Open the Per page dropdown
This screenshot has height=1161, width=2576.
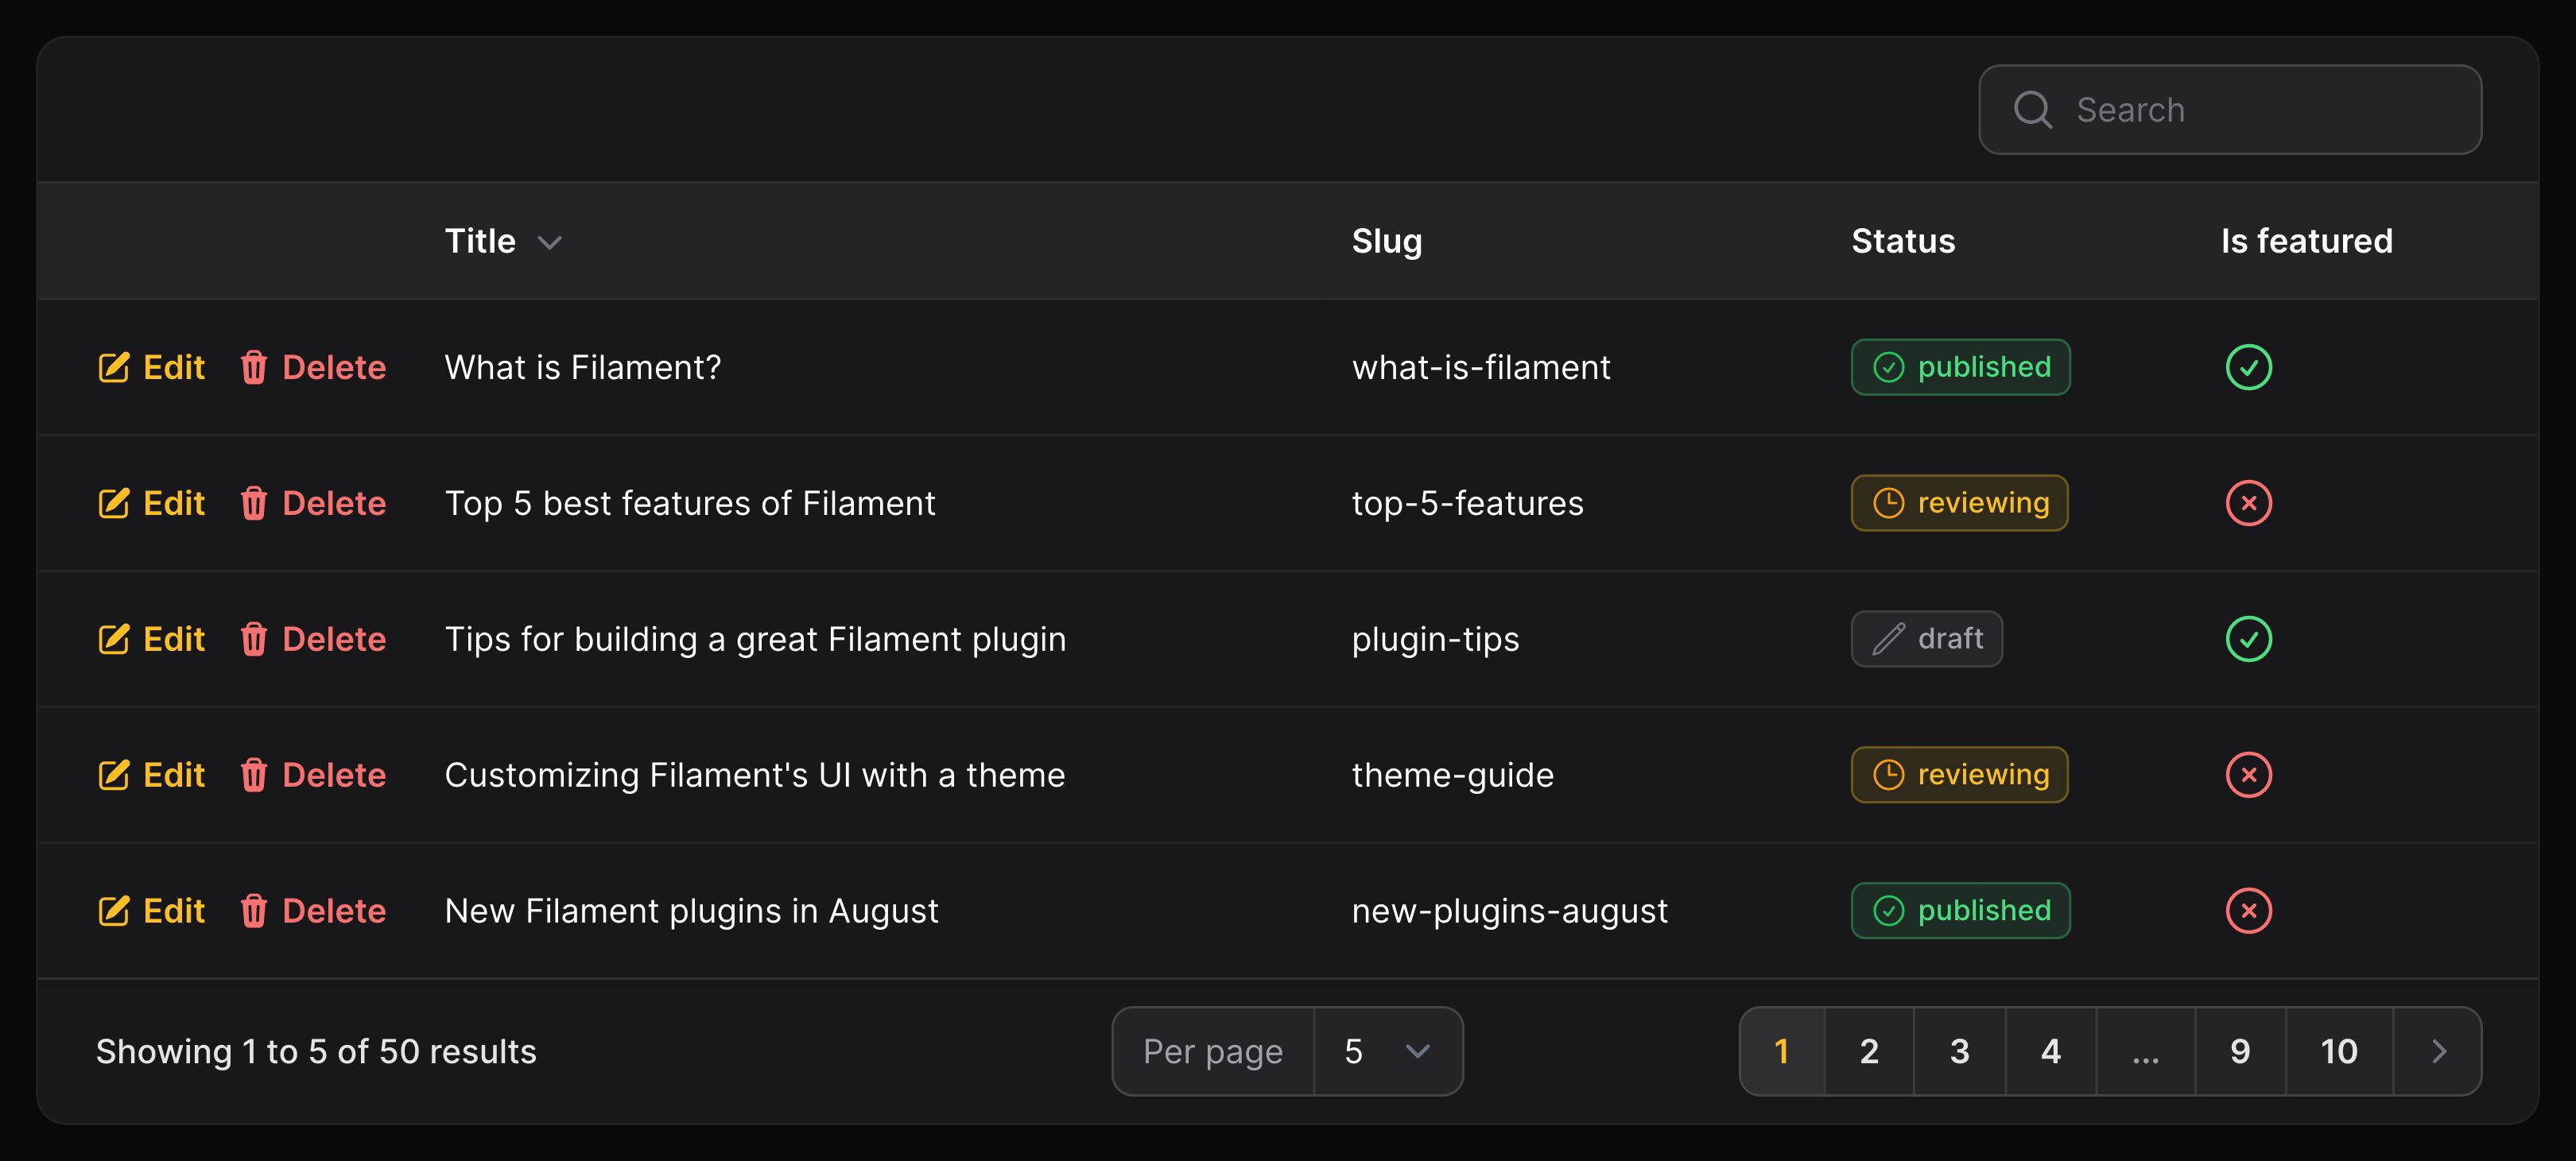click(x=1387, y=1051)
